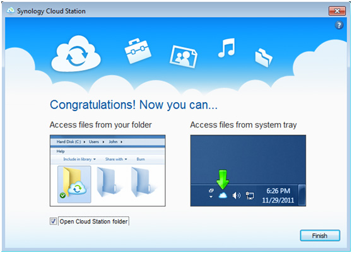Uncheck Open Cloud Station folder checkbox
This screenshot has width=352, height=253.
53,221
